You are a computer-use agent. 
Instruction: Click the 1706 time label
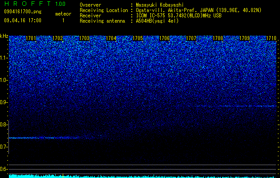pos(164,38)
